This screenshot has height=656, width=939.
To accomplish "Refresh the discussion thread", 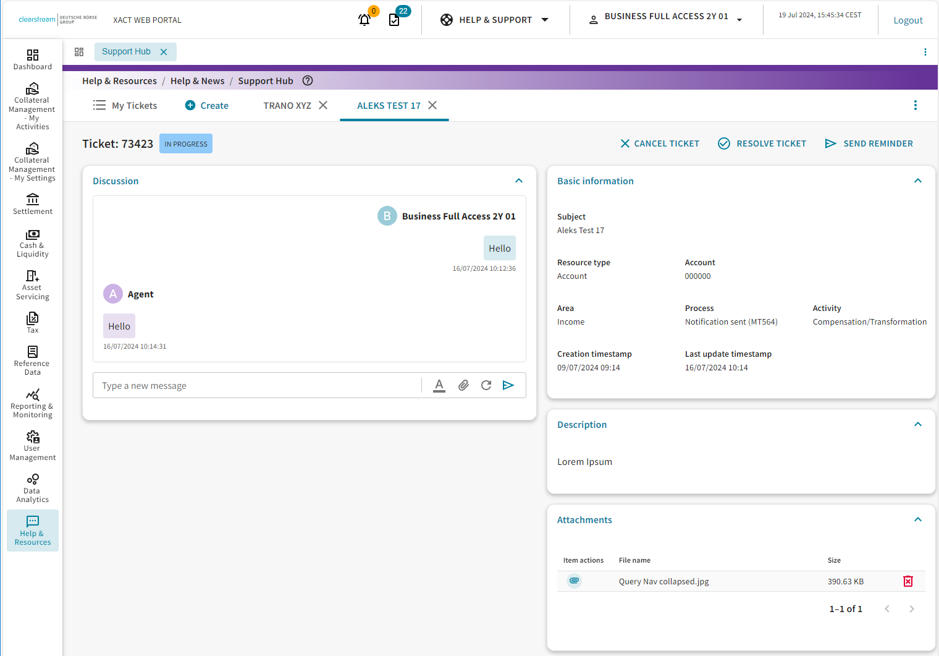I will (486, 385).
